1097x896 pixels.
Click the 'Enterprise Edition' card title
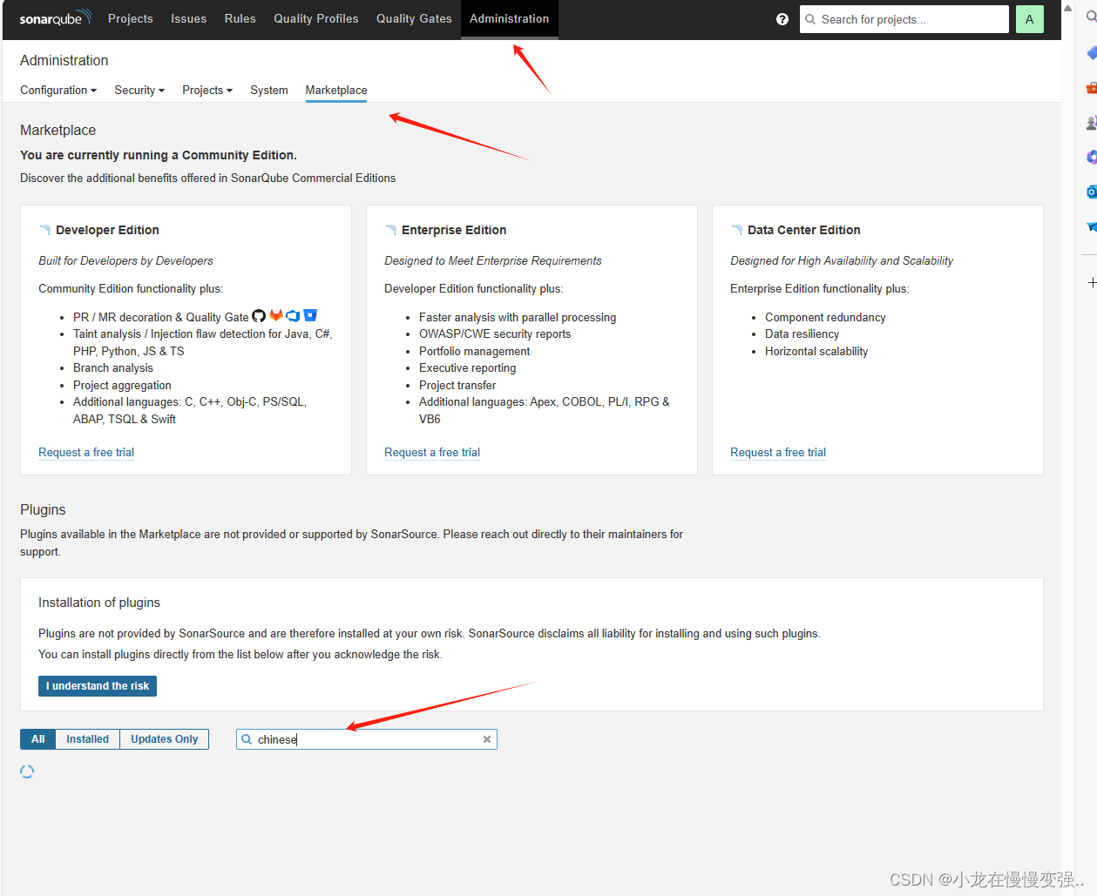click(454, 230)
